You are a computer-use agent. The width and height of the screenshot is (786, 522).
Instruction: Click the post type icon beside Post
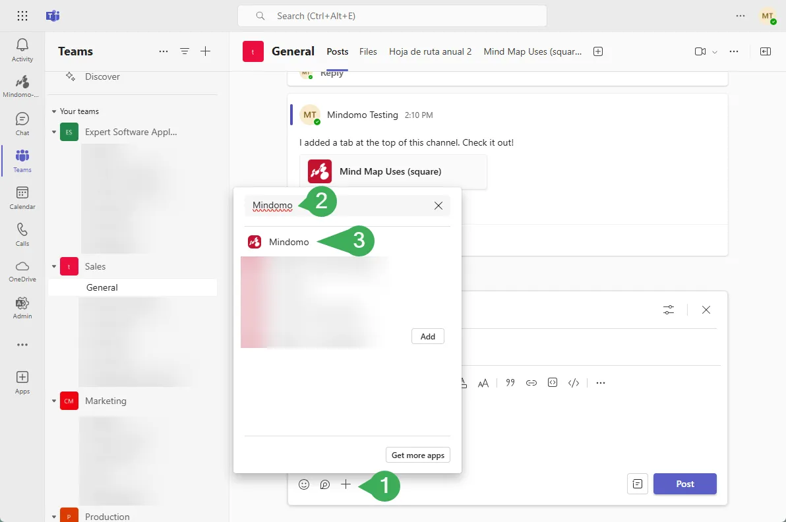(638, 484)
